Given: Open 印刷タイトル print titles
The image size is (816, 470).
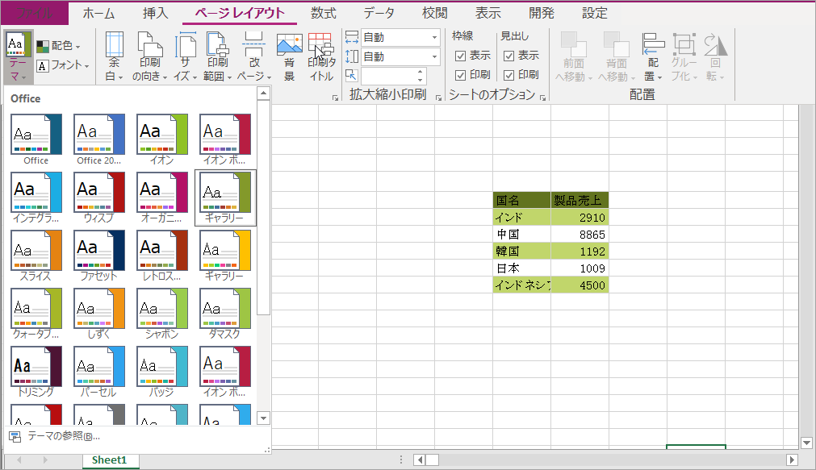Looking at the screenshot, I should (320, 56).
